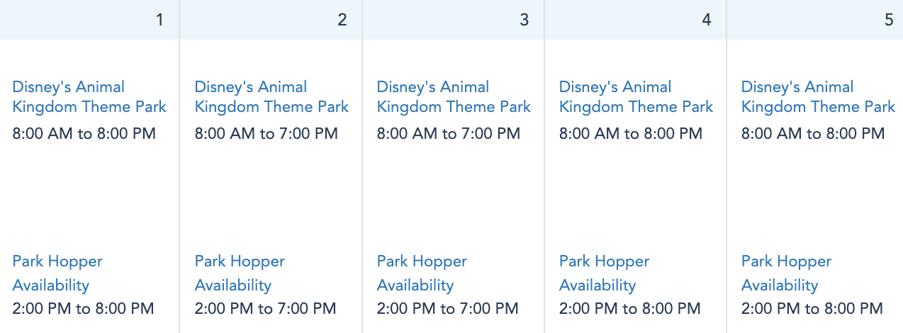Open Disney's Animal Kingdom link for day 1
This screenshot has width=903, height=333.
(x=89, y=97)
